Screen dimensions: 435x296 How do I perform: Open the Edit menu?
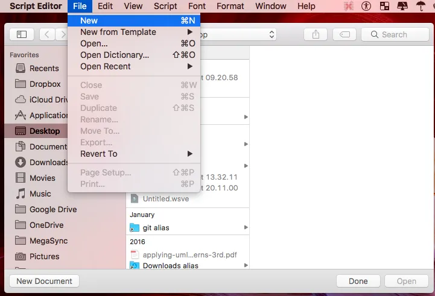(105, 6)
